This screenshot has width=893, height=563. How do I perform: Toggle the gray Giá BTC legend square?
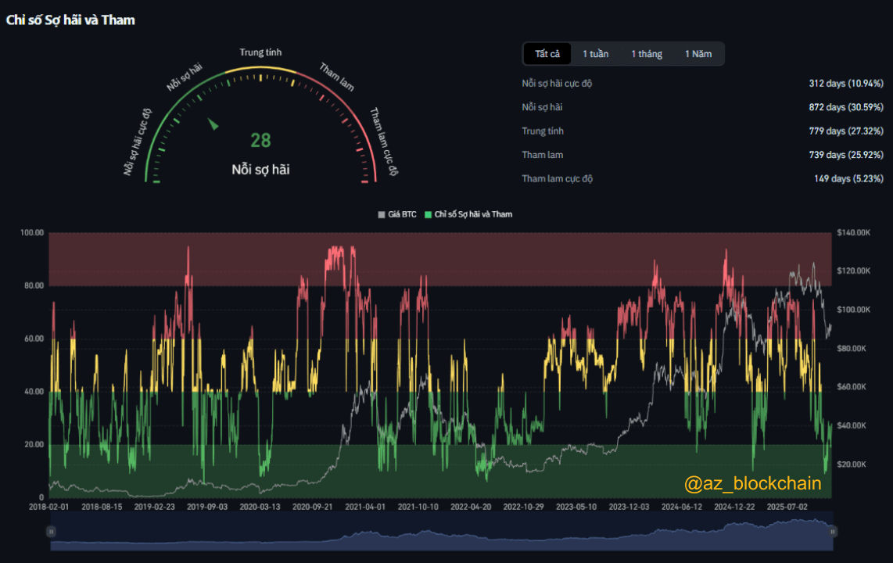click(x=382, y=214)
